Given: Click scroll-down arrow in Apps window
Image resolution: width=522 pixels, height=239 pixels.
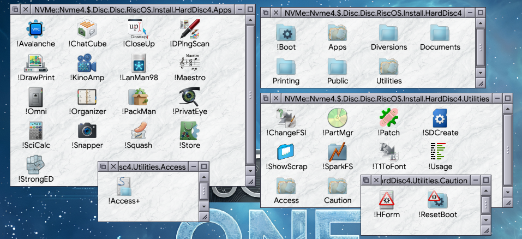Looking at the screenshot, I should [250, 171].
